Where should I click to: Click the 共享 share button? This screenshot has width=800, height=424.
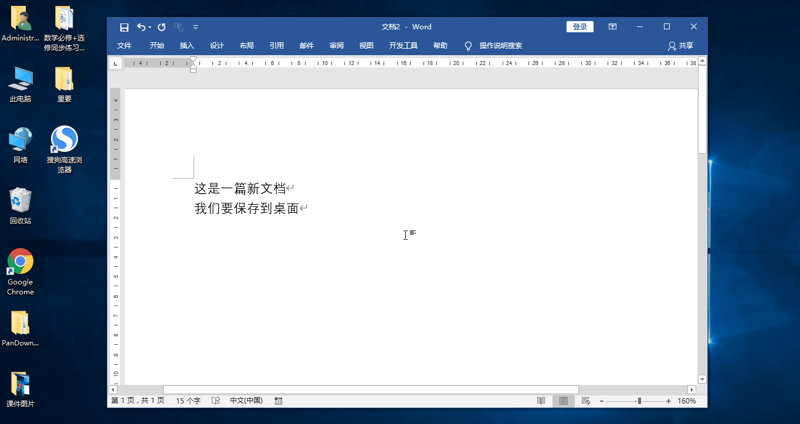point(679,46)
